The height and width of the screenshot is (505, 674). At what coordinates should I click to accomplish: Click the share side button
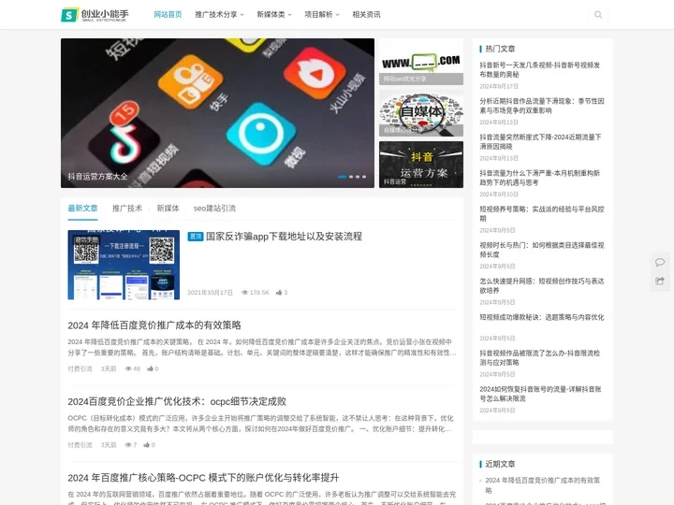tap(660, 281)
